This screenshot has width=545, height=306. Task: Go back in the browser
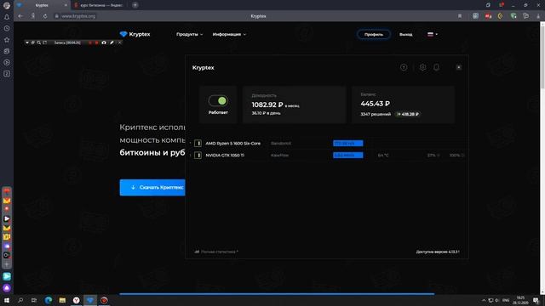point(20,16)
